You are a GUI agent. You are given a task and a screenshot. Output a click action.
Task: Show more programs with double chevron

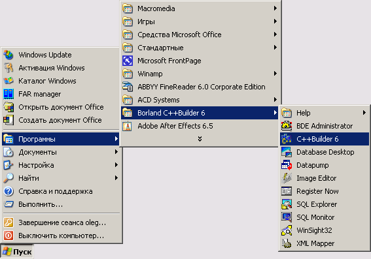[200, 139]
